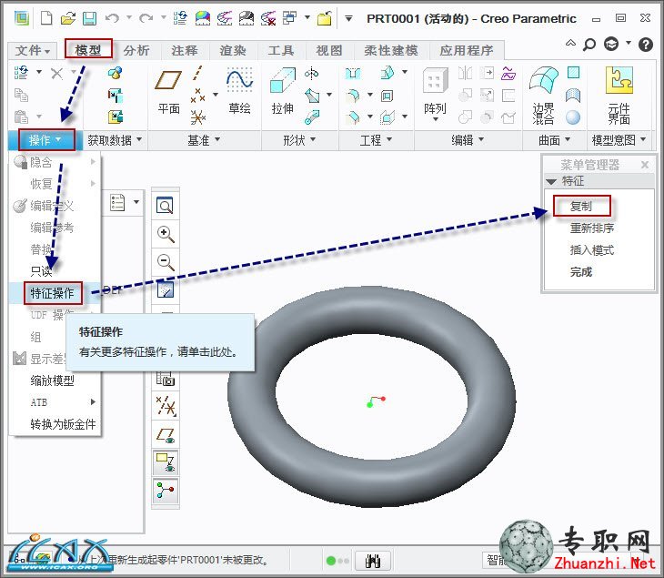664x578 pixels.
Task: Switch to the 工具 tab
Action: pos(281,50)
